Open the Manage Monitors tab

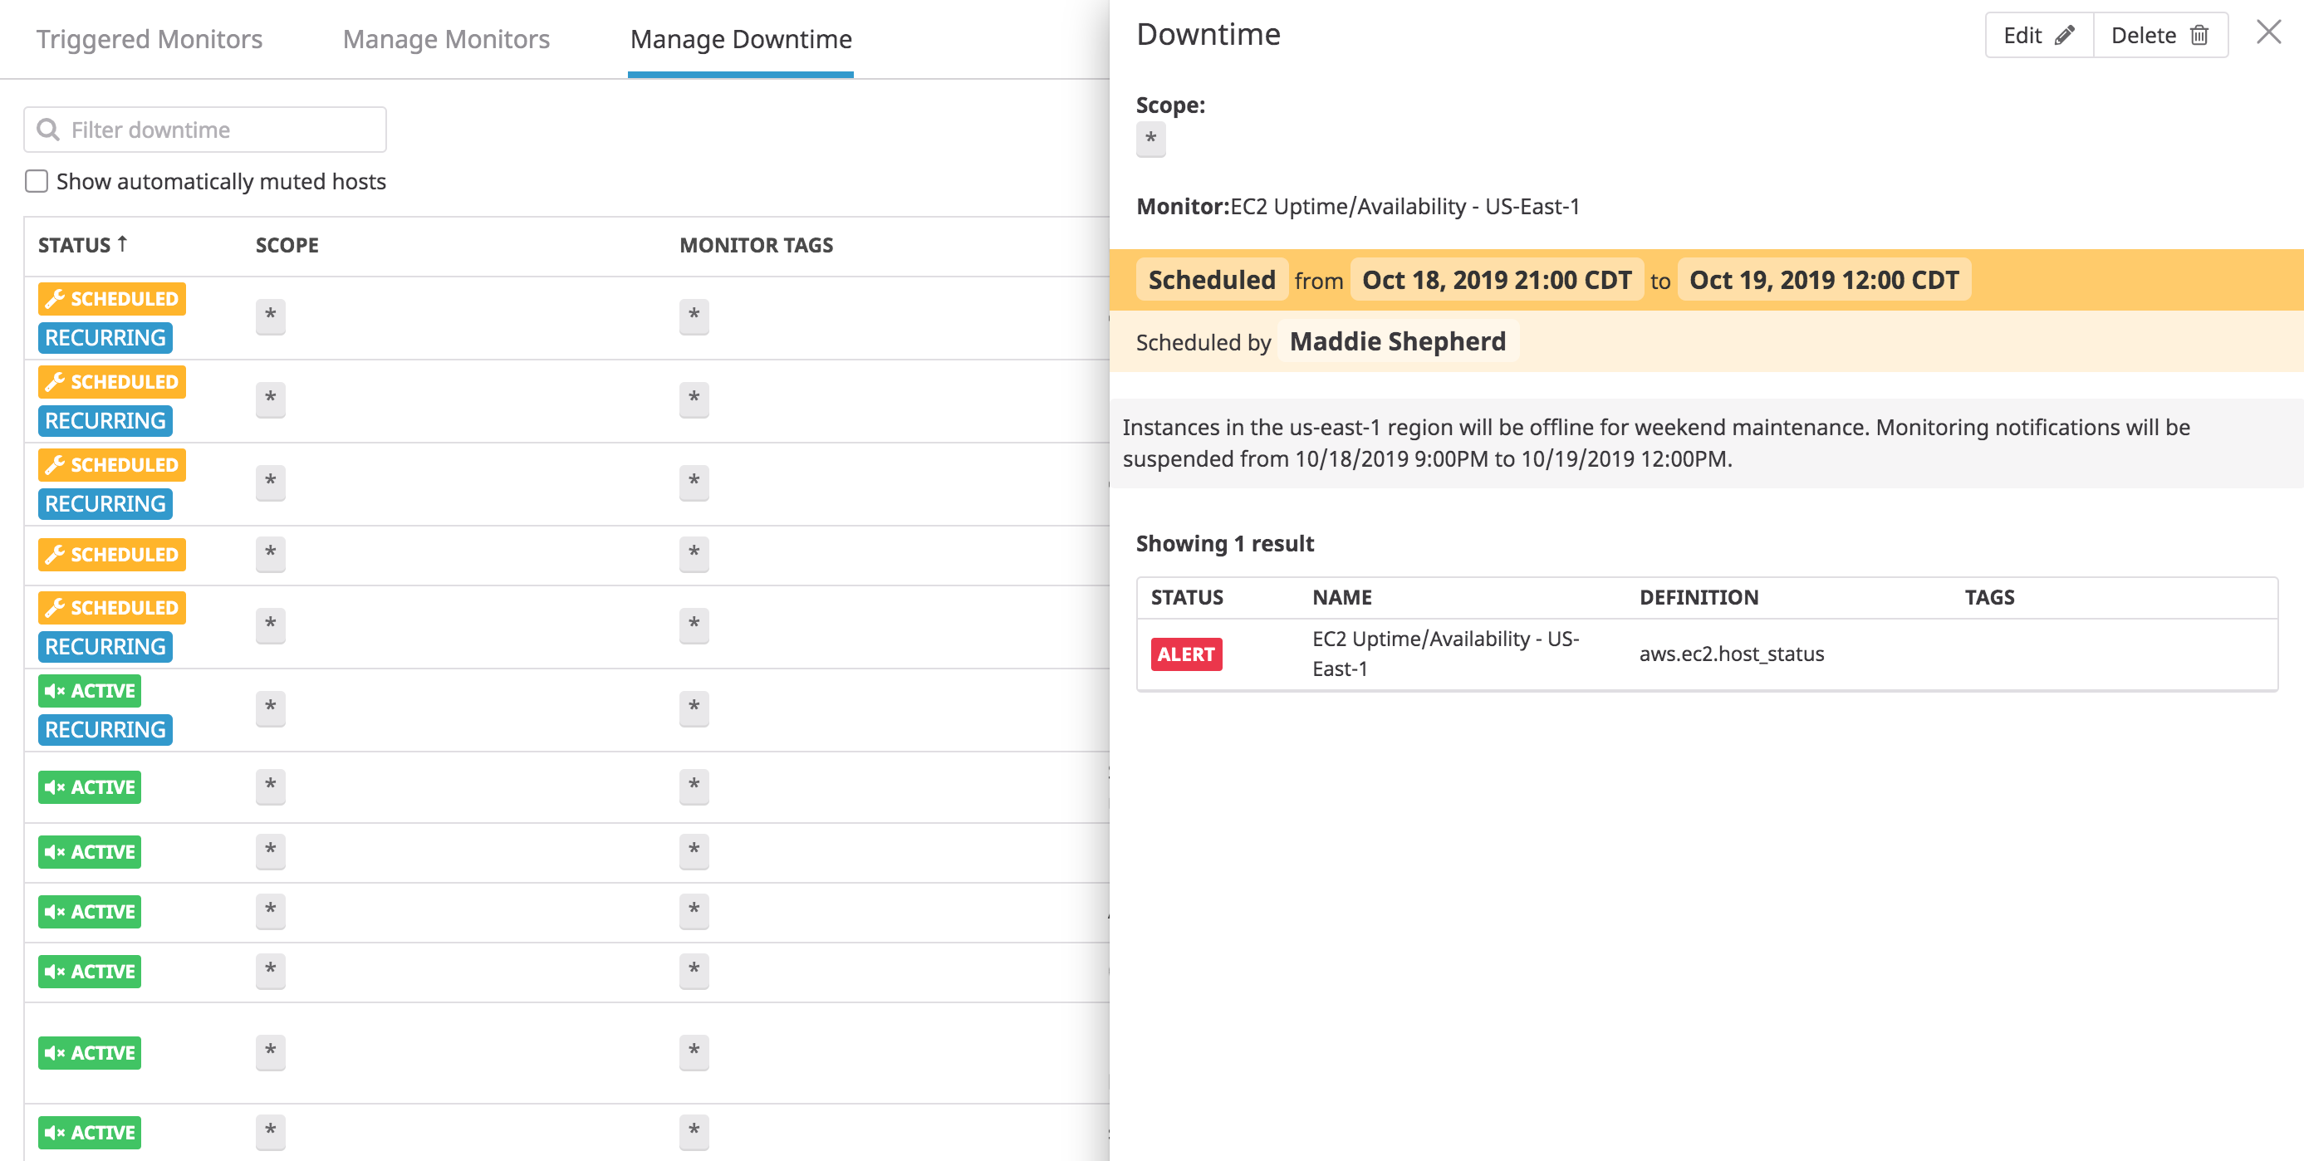coord(445,38)
